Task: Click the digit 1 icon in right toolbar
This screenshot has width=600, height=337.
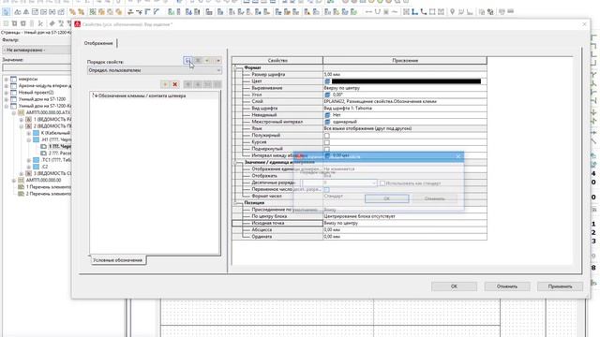Action: click(593, 224)
